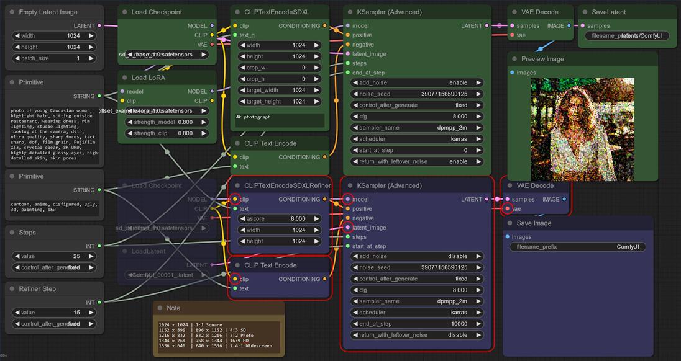This screenshot has height=361, width=681.
Task: Click the target_height value in CLIPTextEncodeSDXL
Action: (299, 101)
